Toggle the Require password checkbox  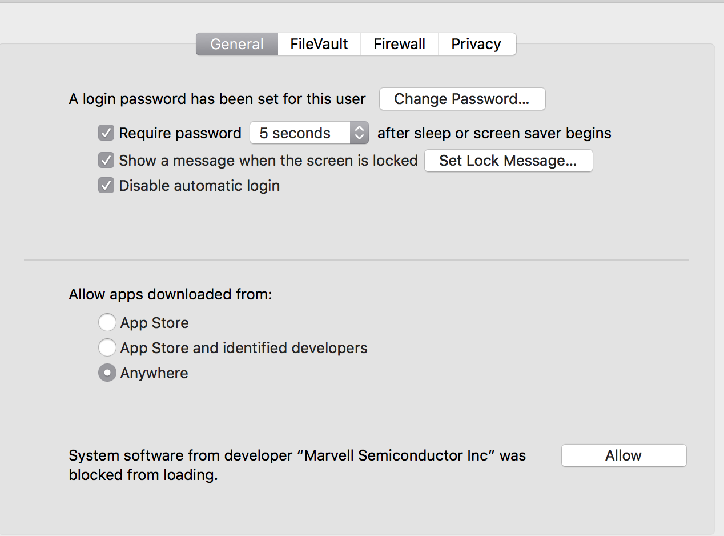click(x=106, y=133)
